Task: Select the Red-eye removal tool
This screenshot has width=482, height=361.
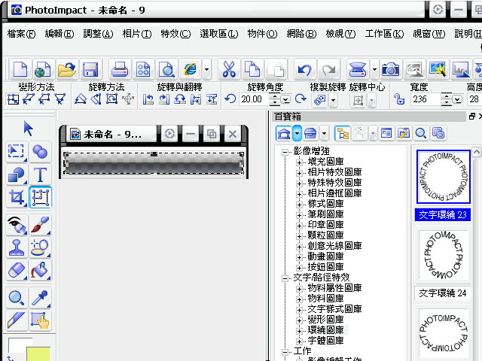Action: [x=17, y=226]
